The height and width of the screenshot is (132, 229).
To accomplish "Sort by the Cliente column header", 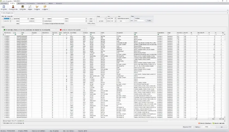I will (x=108, y=33).
